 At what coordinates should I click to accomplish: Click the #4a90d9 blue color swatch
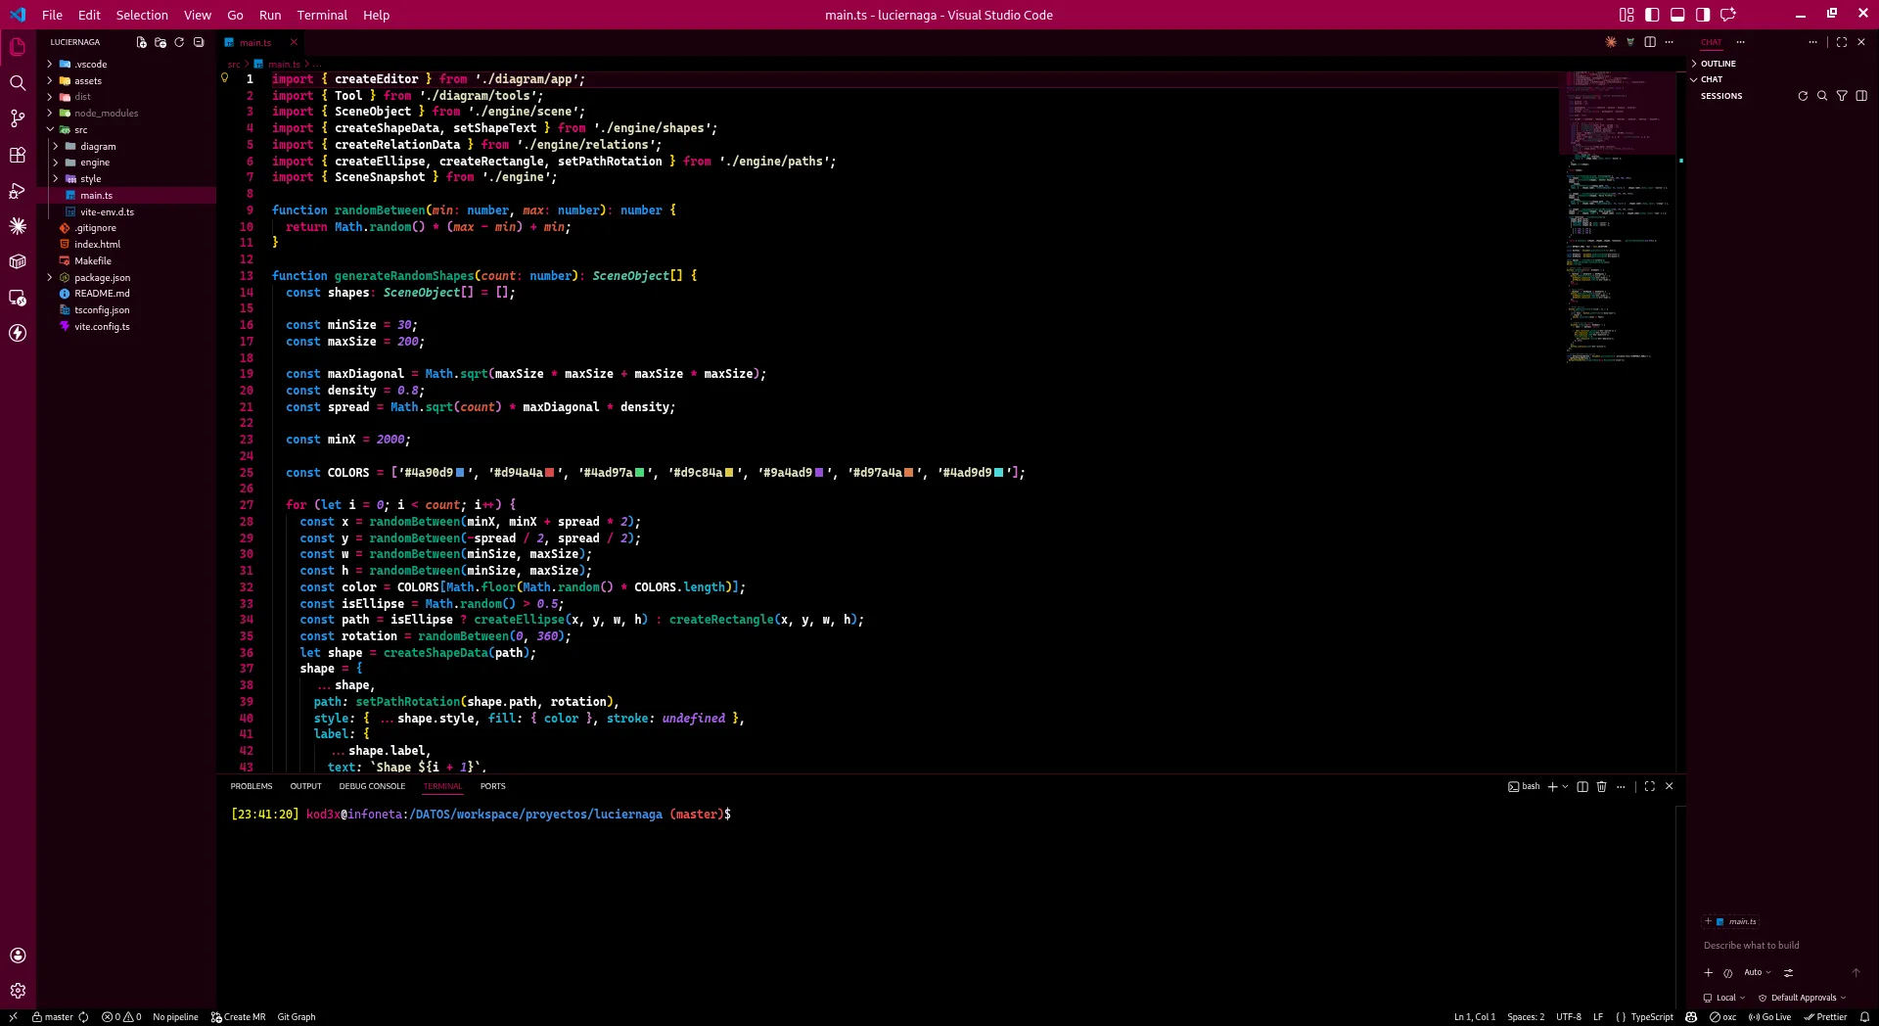coord(460,473)
